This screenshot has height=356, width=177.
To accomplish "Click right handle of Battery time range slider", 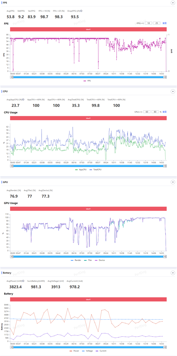I will pos(165,347).
